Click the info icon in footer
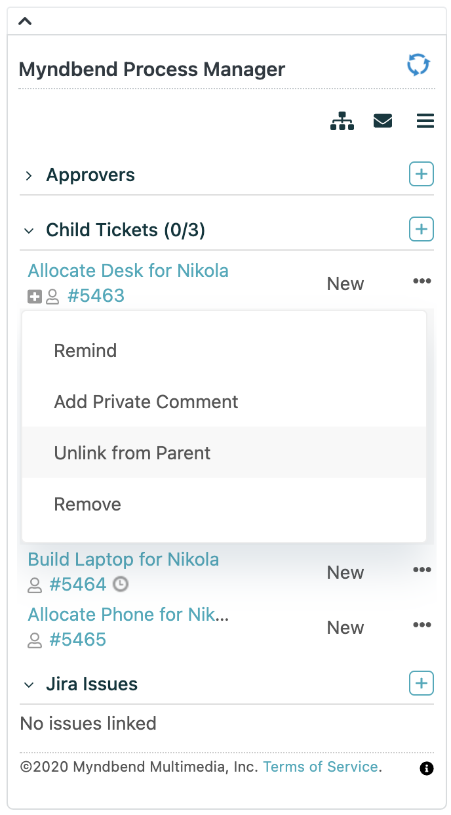The image size is (451, 815). pyautogui.click(x=427, y=768)
